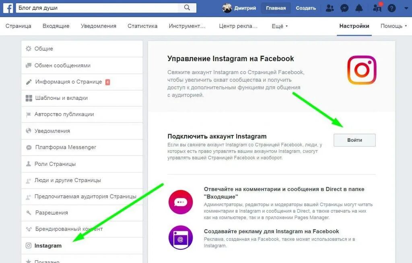This screenshot has height=263, width=412.
Task: Switch to the Статистика tab
Action: 142,26
